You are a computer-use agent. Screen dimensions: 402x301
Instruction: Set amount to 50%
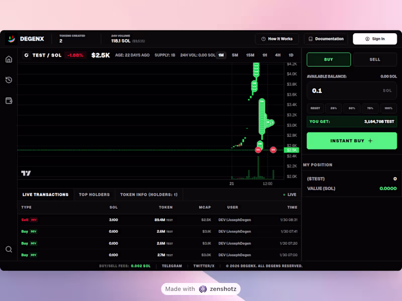pos(352,108)
